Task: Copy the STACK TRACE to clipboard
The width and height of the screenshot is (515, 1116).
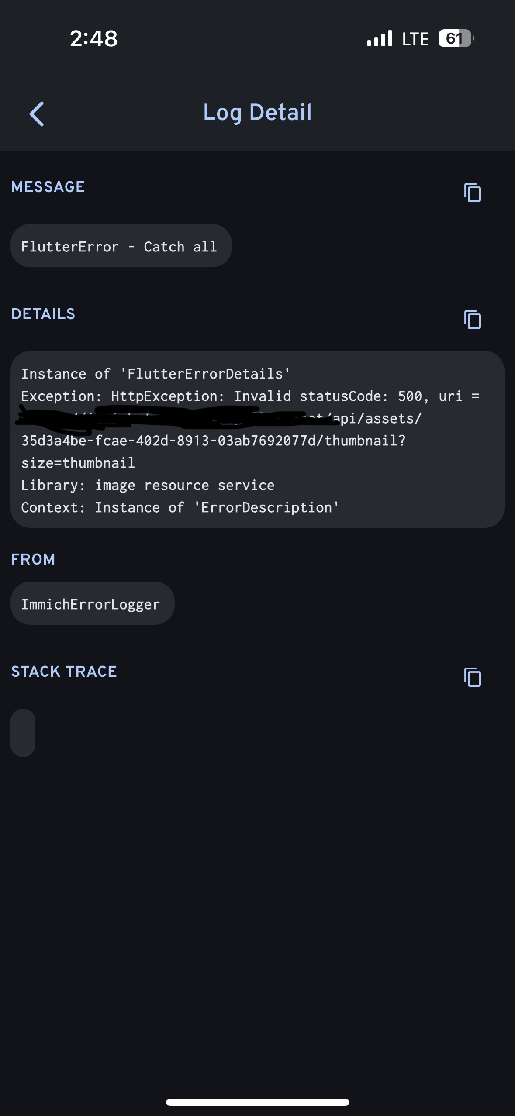Action: coord(472,677)
